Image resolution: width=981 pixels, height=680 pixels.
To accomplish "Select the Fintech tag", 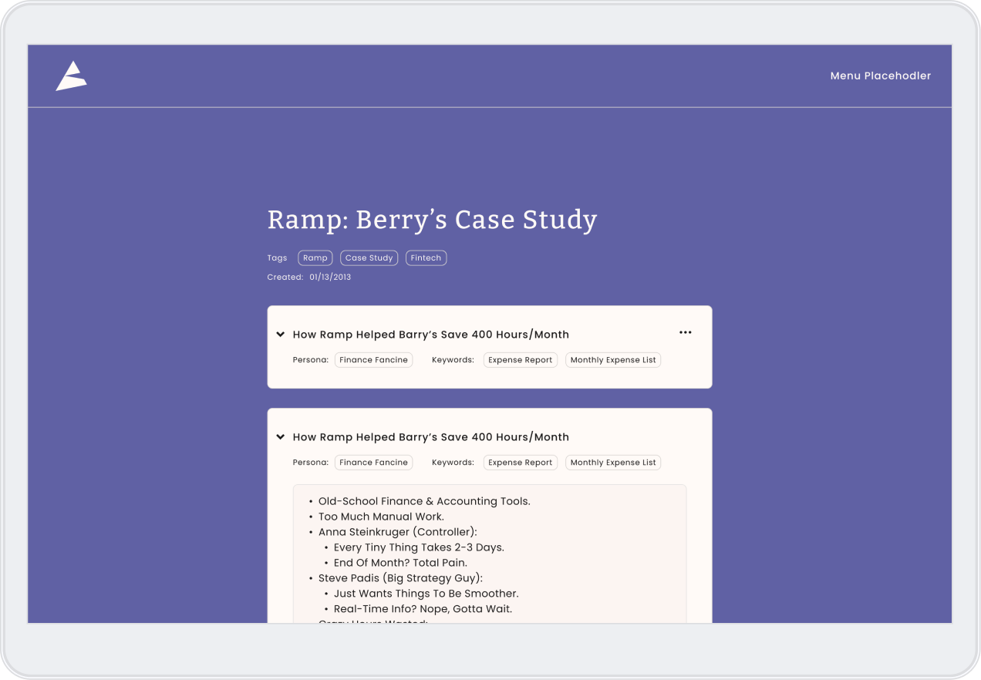I will [x=426, y=258].
